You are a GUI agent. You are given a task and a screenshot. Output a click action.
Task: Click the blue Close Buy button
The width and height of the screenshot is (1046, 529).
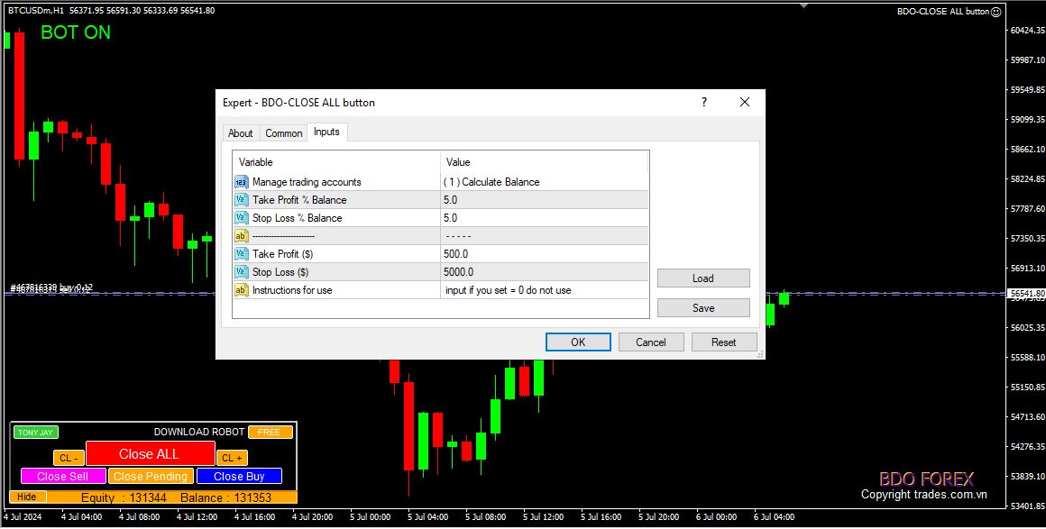pyautogui.click(x=239, y=476)
